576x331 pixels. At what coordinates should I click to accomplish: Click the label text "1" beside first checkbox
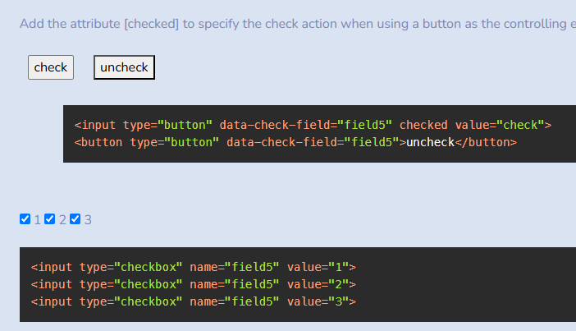37,220
